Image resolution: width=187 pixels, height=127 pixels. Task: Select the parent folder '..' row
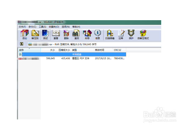click(x=72, y=54)
